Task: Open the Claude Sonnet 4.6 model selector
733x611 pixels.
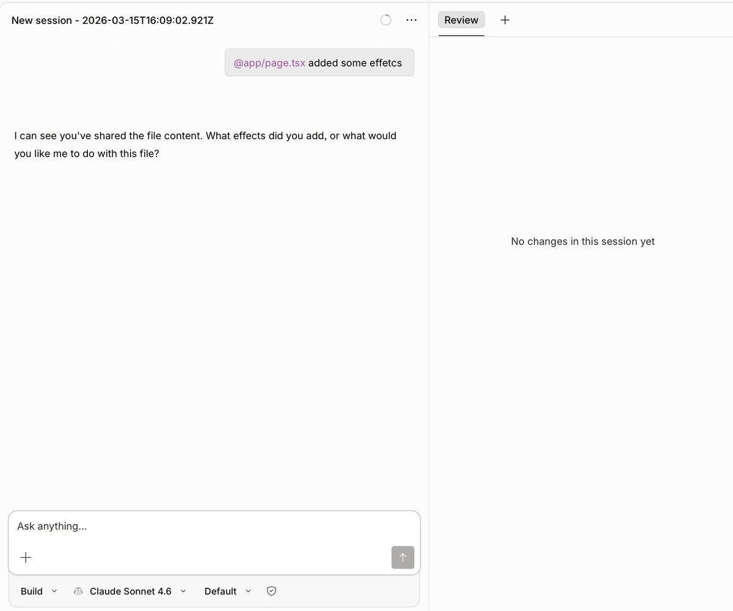Action: click(x=130, y=591)
